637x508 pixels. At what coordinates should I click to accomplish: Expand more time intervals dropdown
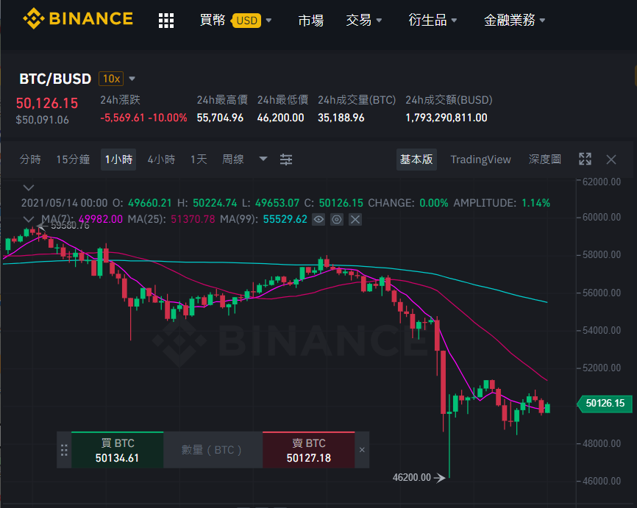pyautogui.click(x=263, y=159)
